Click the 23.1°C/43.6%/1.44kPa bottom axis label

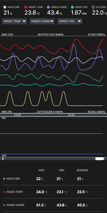click(50, 112)
